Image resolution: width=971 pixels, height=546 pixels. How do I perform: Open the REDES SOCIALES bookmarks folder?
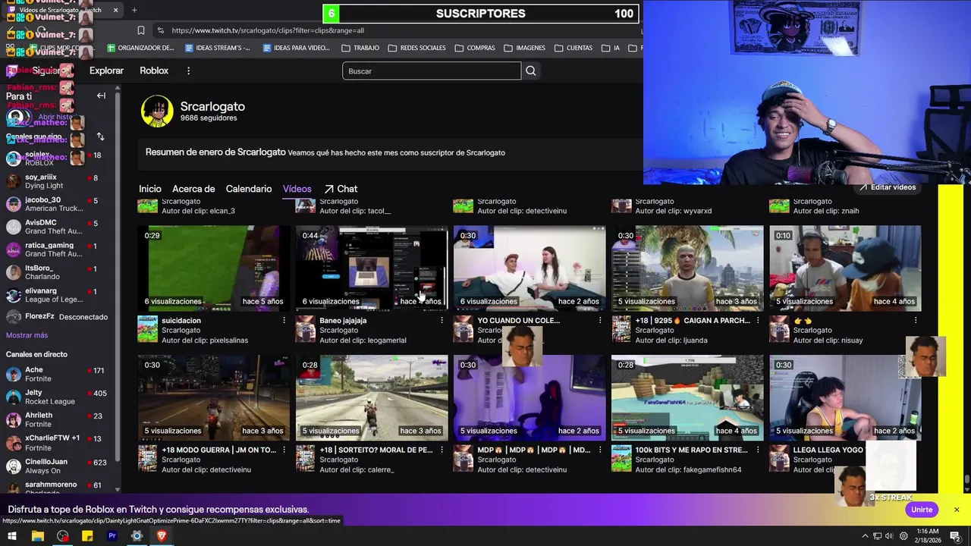point(416,48)
